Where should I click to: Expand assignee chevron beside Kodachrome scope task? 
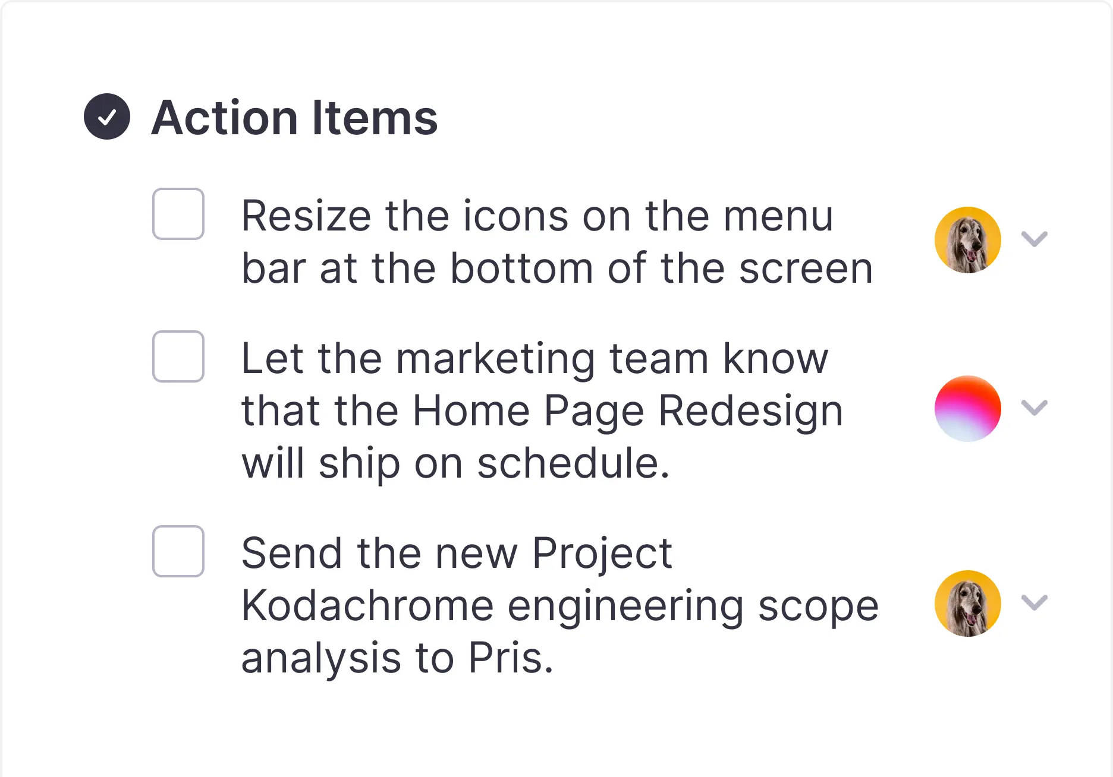tap(1035, 602)
